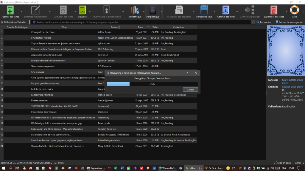
Task: Open Recherche sauvegardée
Action: tap(289, 22)
